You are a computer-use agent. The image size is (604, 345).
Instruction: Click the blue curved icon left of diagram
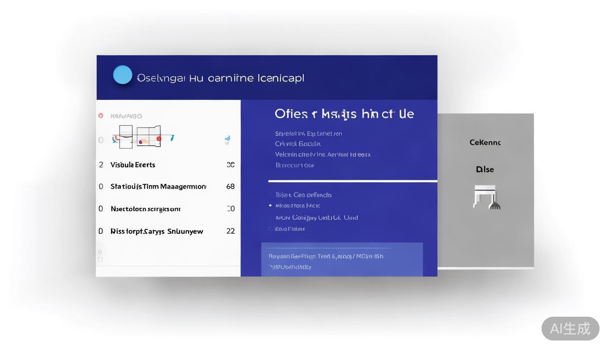tap(115, 140)
